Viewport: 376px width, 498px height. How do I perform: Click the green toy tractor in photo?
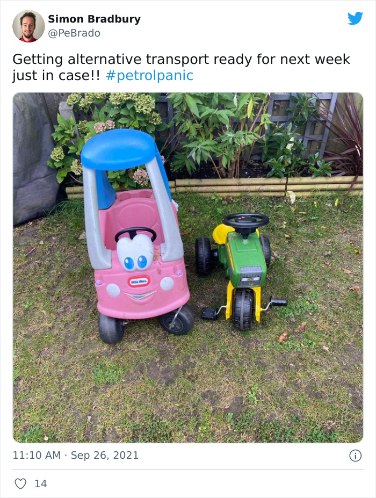click(x=241, y=270)
